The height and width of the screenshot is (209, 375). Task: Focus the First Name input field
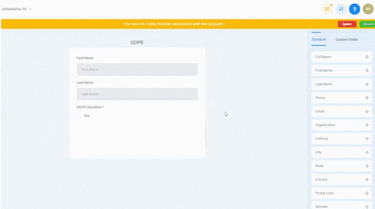(137, 69)
